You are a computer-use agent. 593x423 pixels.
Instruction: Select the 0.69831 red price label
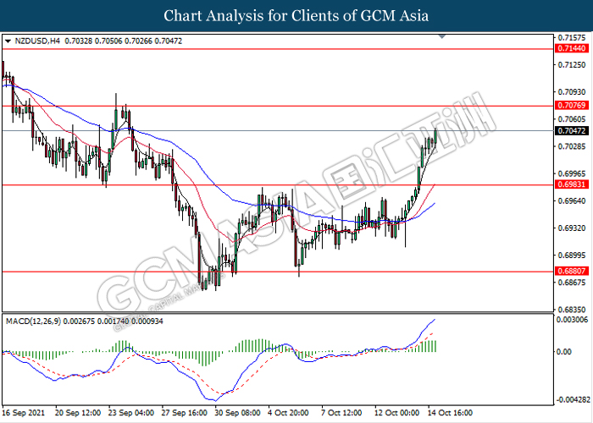tap(568, 184)
